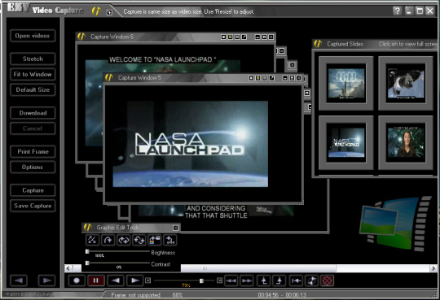
Task: Step one frame backward in playback bar
Action: point(116,280)
